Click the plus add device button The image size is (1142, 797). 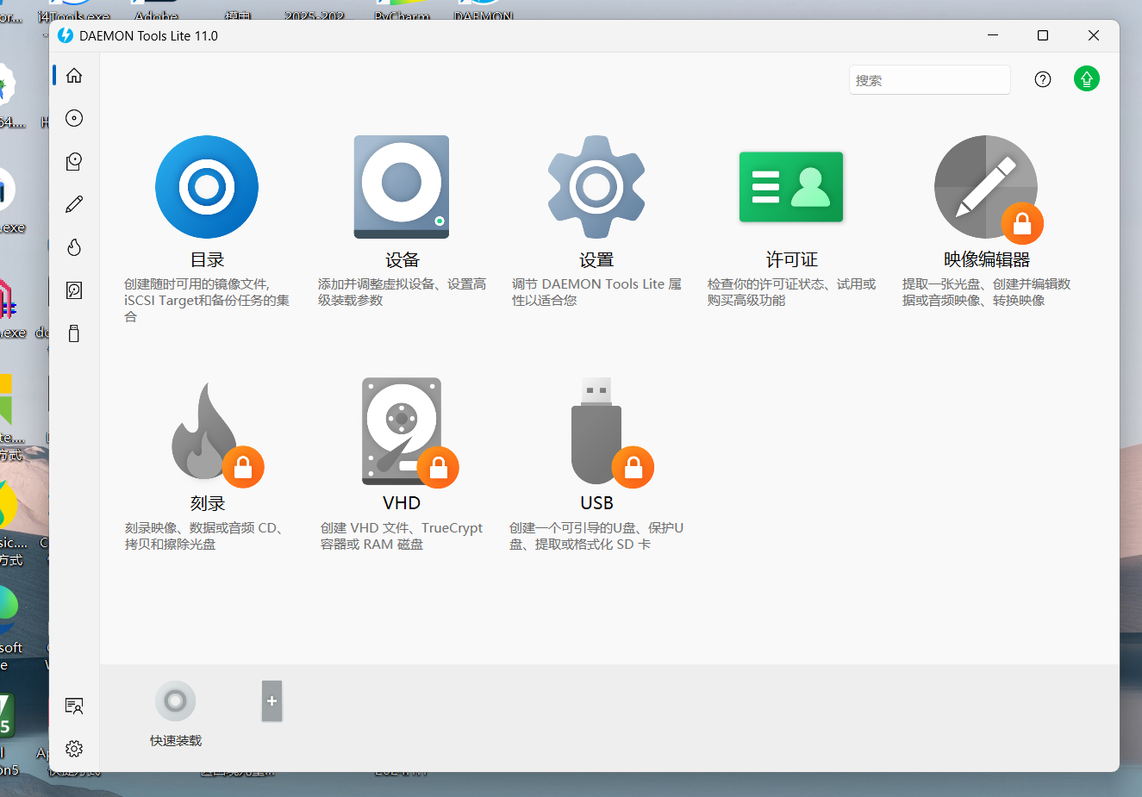[x=271, y=701]
